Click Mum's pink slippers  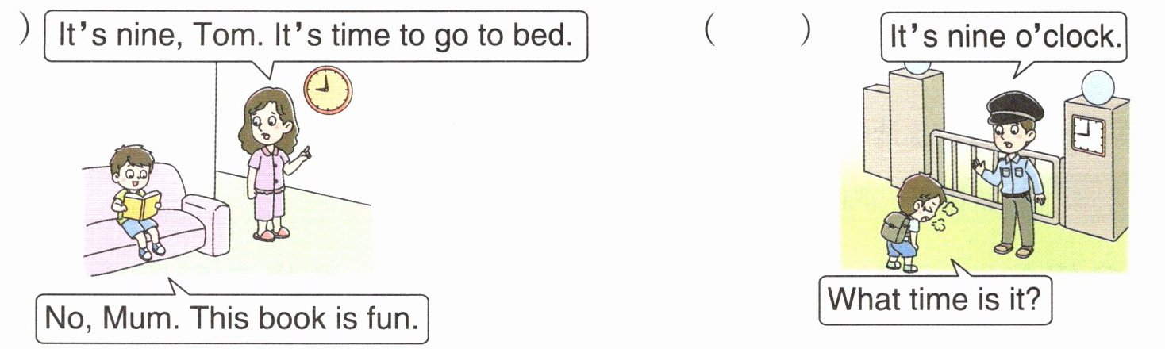click(x=270, y=233)
